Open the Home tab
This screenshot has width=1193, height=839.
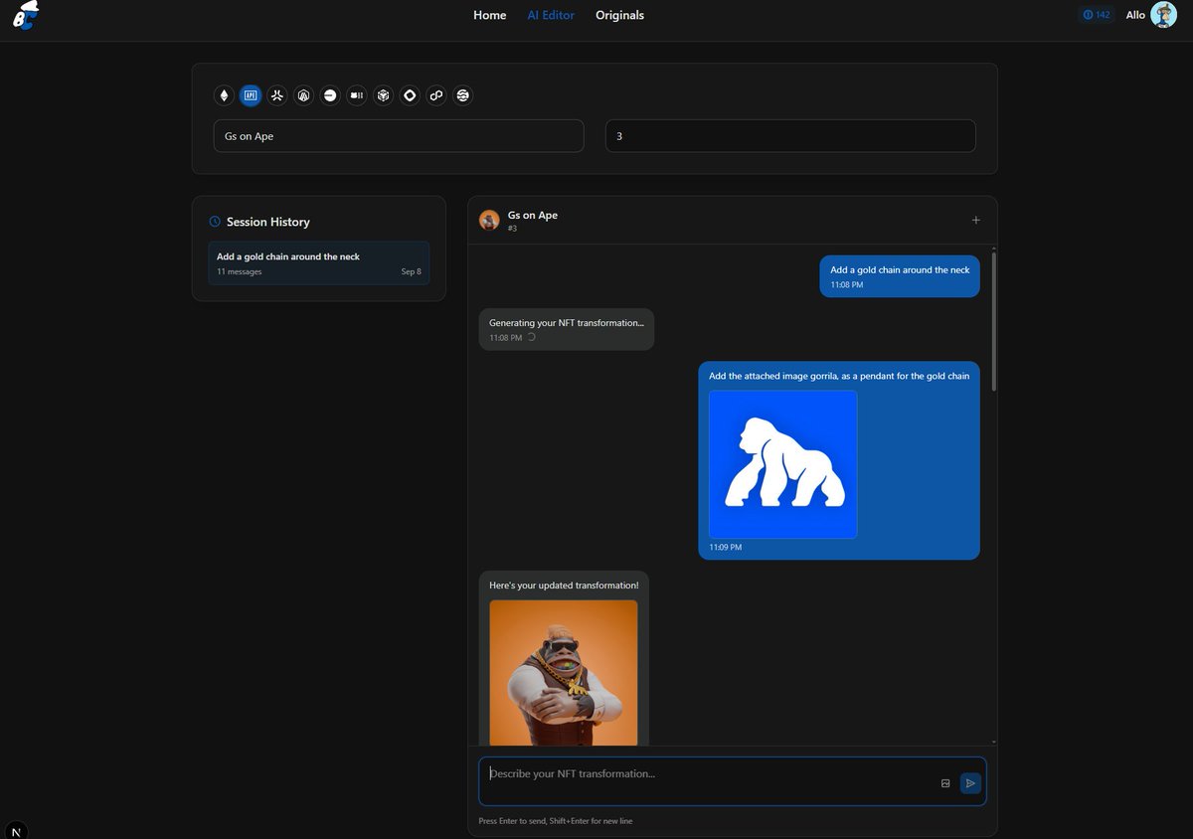pyautogui.click(x=489, y=15)
